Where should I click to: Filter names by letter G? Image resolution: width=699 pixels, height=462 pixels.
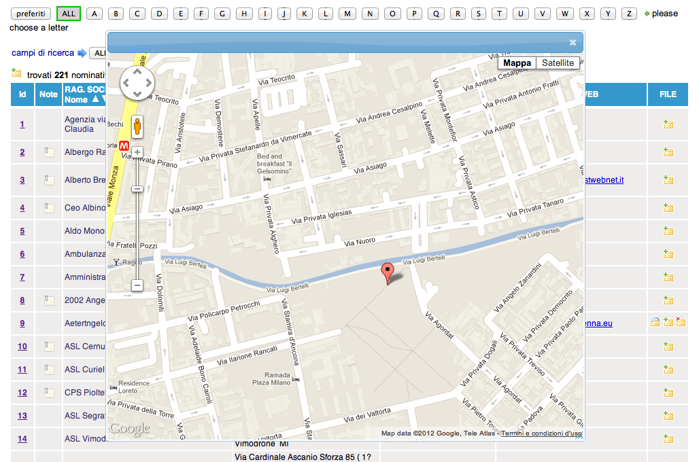pyautogui.click(x=222, y=14)
